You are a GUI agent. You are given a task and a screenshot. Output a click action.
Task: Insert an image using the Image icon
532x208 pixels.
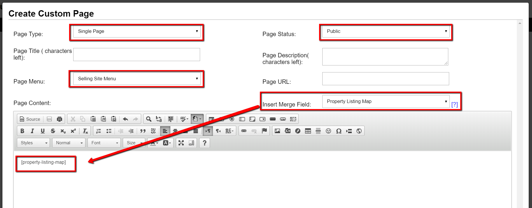pyautogui.click(x=277, y=131)
